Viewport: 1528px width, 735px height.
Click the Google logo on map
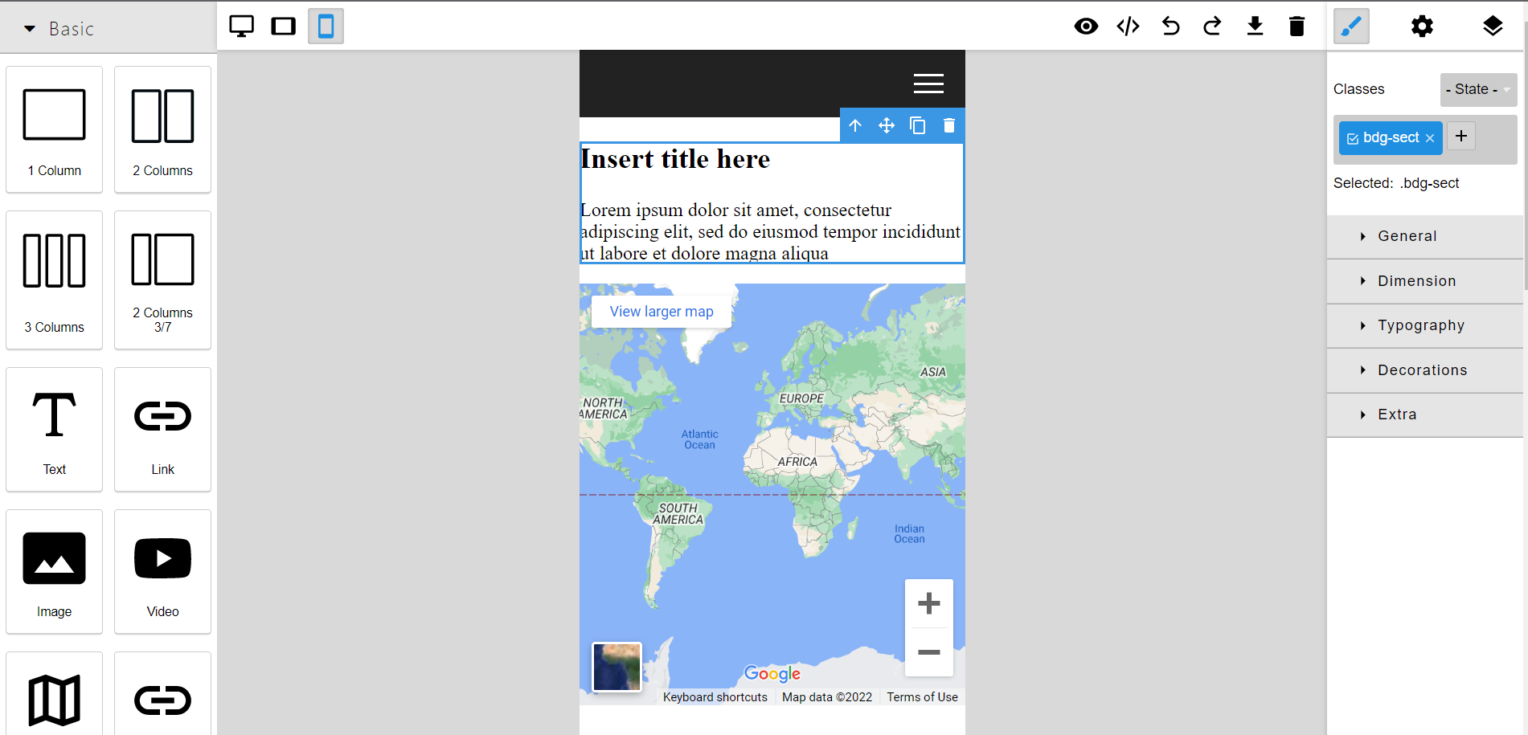[x=772, y=673]
